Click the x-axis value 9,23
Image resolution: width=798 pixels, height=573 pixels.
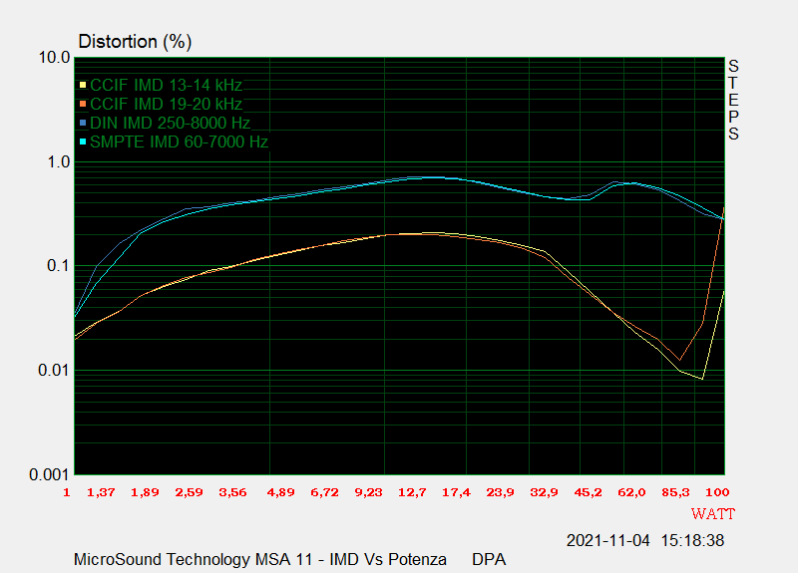click(368, 492)
